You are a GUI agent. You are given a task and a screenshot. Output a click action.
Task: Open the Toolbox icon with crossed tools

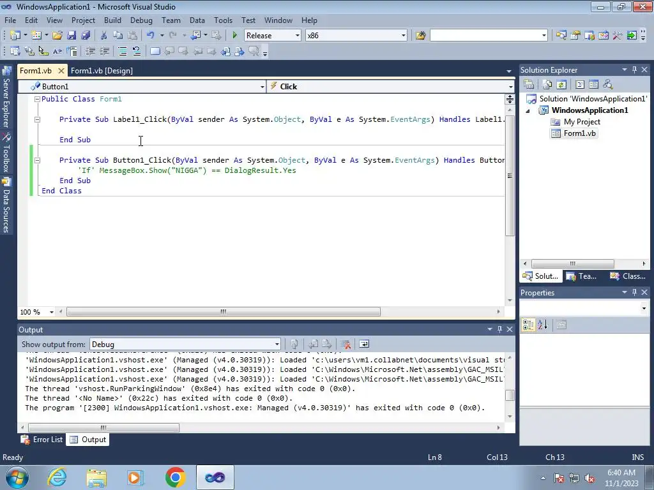[618, 36]
